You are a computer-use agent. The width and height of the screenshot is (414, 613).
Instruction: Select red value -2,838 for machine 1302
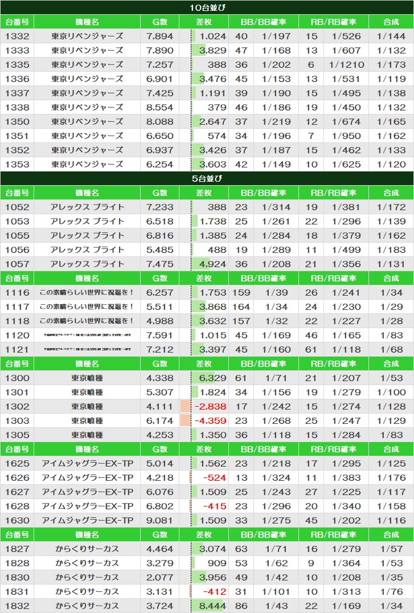[210, 407]
